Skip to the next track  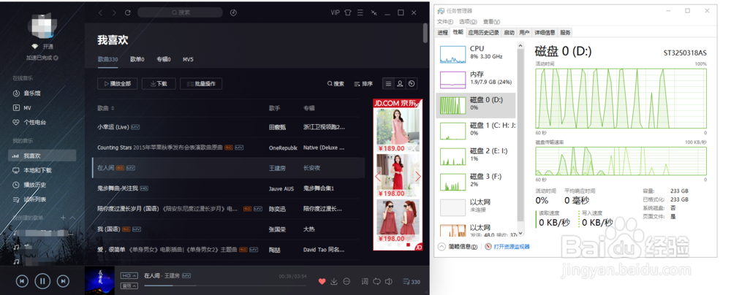(63, 280)
